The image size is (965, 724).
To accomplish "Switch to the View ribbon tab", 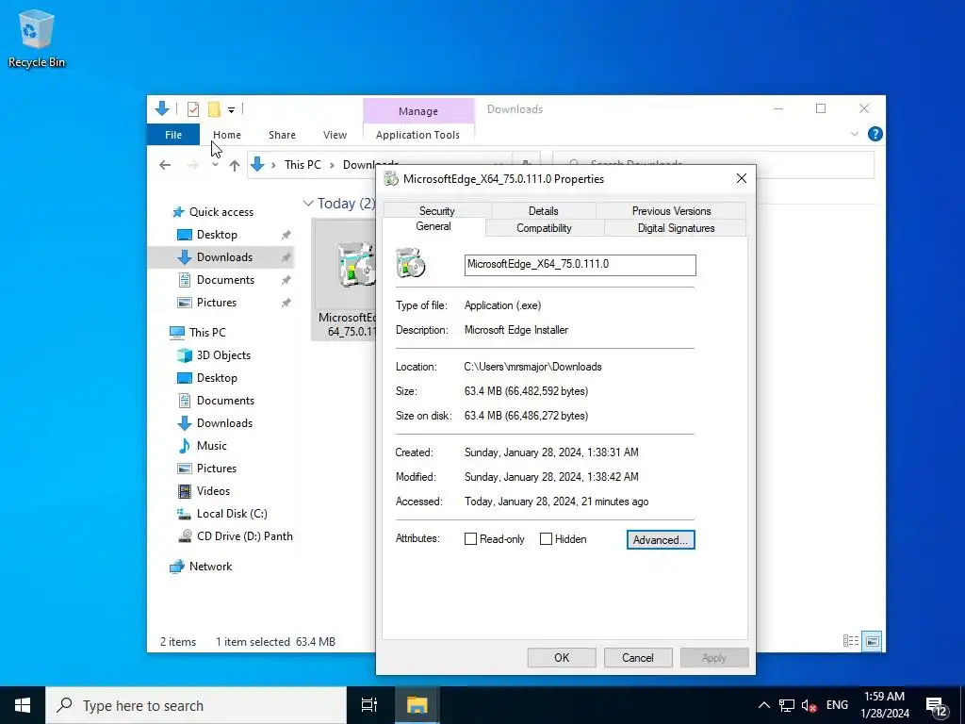I will (335, 135).
